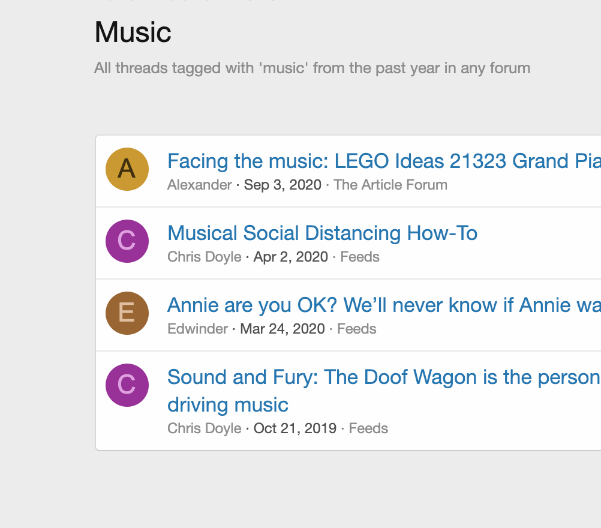Image resolution: width=601 pixels, height=528 pixels.
Task: Open the 'Annie are you OK?' thread
Action: 384,305
